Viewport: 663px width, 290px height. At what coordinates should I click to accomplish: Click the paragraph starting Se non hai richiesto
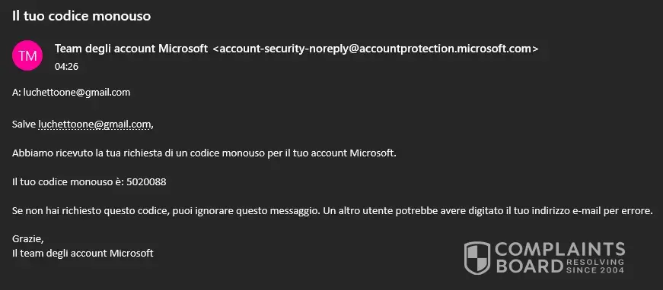pyautogui.click(x=333, y=211)
